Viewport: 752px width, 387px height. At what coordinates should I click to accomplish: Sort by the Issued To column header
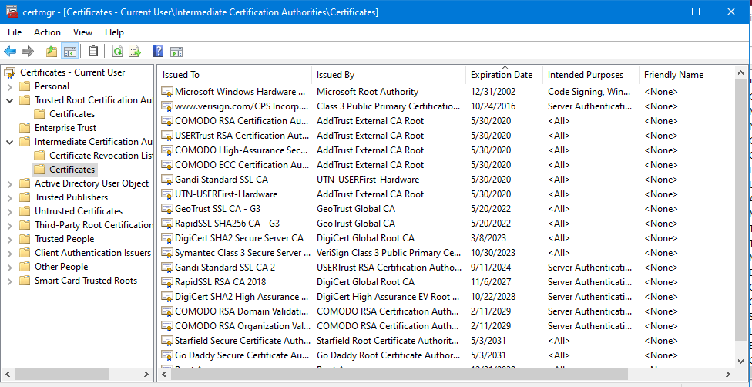pyautogui.click(x=234, y=75)
